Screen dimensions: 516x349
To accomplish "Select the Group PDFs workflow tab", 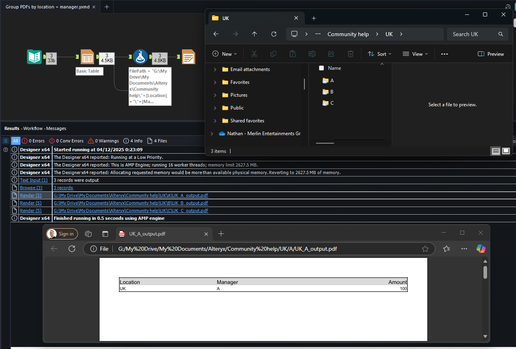I will click(x=48, y=7).
